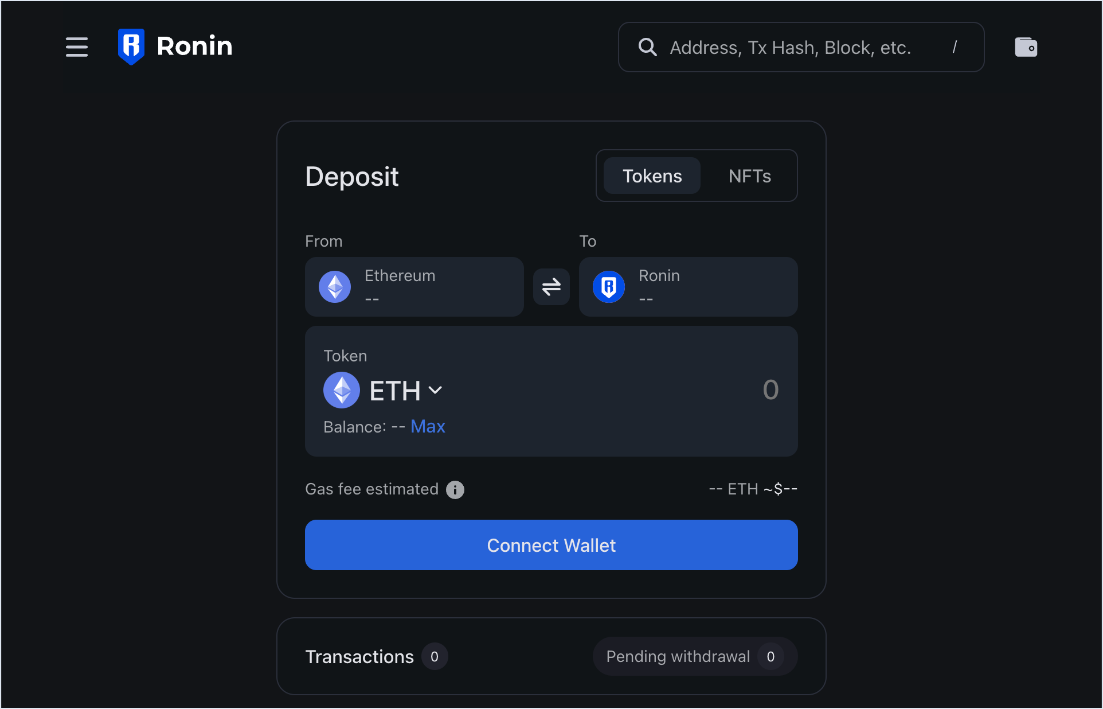Open the gas fee estimated info tooltip
The width and height of the screenshot is (1103, 709).
tap(455, 489)
